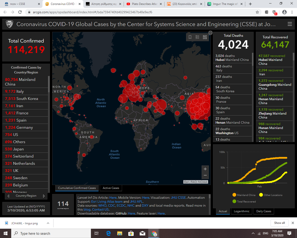
Task: Open the notifications action center
Action: (289, 234)
